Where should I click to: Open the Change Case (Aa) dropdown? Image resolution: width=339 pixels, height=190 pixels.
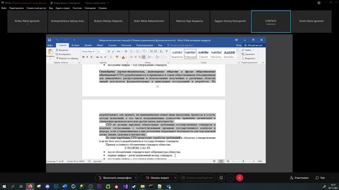[x=119, y=52]
